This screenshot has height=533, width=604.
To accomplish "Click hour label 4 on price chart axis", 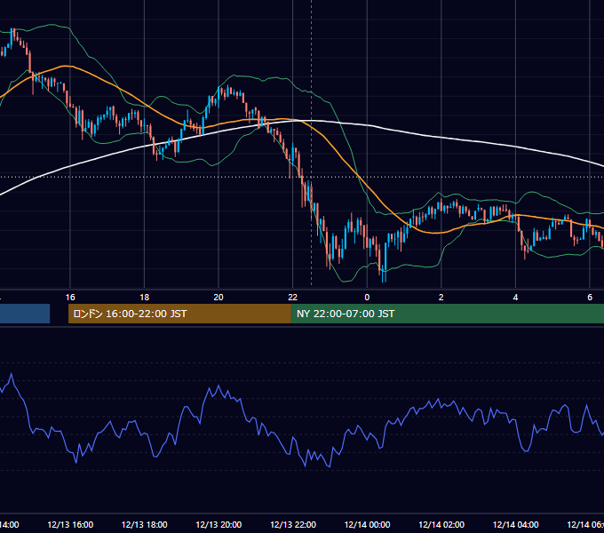I will [x=515, y=298].
